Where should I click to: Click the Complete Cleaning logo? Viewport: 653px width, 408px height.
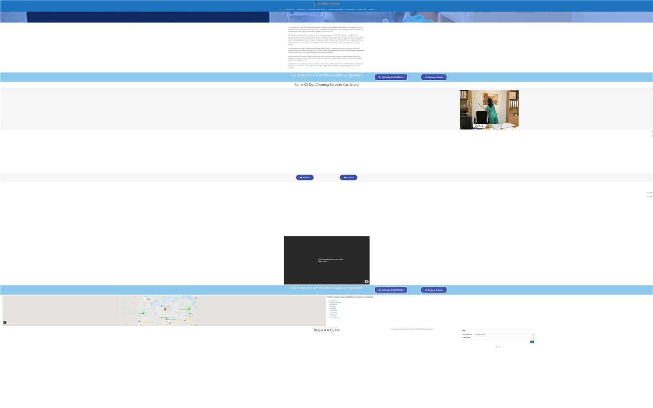tap(326, 4)
